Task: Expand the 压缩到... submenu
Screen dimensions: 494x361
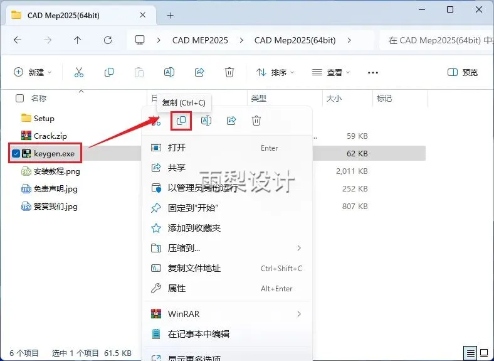Action: pyautogui.click(x=298, y=248)
